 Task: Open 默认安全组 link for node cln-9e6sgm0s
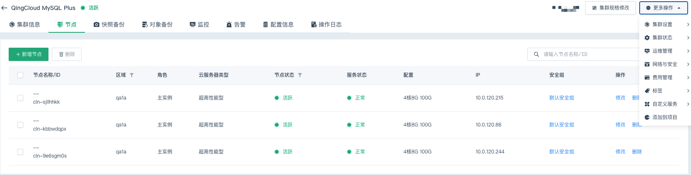click(x=561, y=152)
